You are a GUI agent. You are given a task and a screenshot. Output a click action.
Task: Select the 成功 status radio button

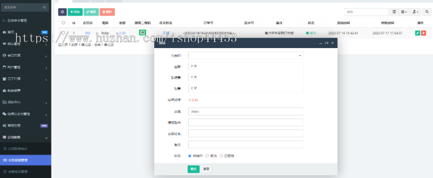pos(207,156)
